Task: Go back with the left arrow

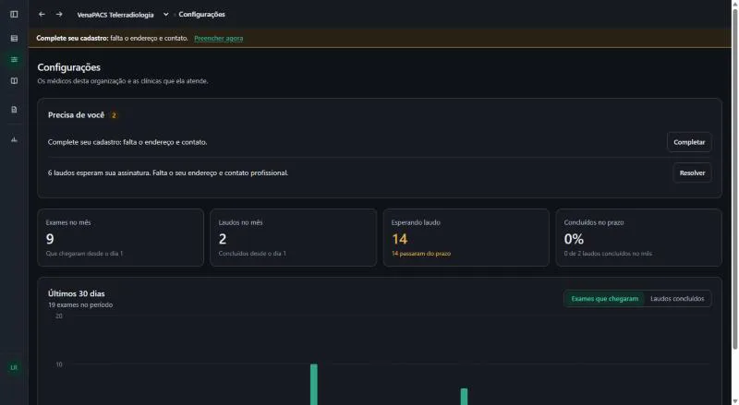Action: [x=42, y=14]
